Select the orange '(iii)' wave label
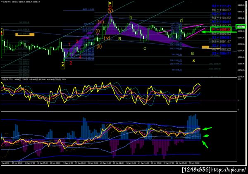 pos(101,22)
